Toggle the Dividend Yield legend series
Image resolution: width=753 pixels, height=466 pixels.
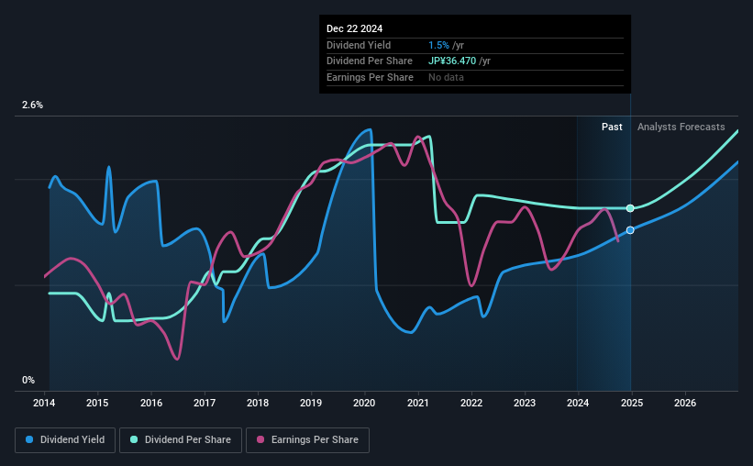pyautogui.click(x=65, y=440)
